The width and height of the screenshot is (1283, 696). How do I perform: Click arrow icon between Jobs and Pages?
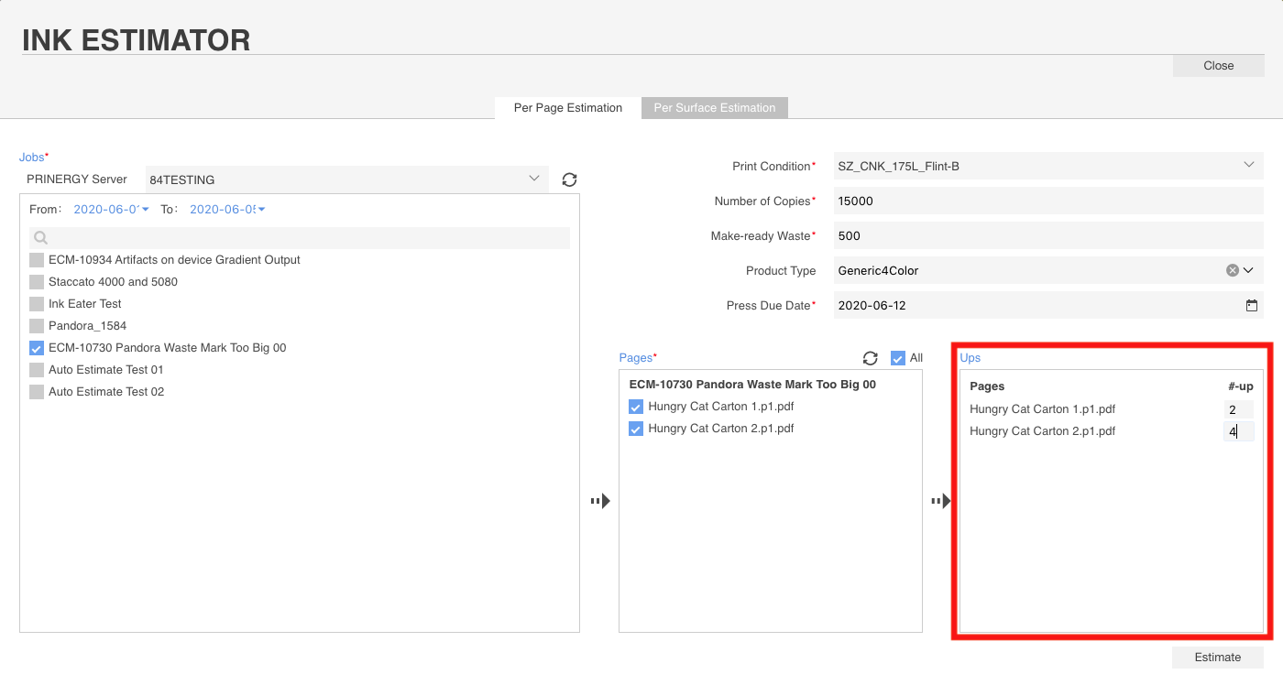(x=600, y=501)
